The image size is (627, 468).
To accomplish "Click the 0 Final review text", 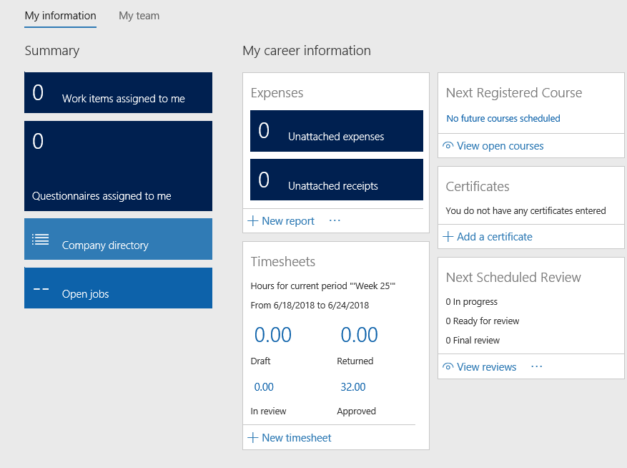I will click(473, 341).
